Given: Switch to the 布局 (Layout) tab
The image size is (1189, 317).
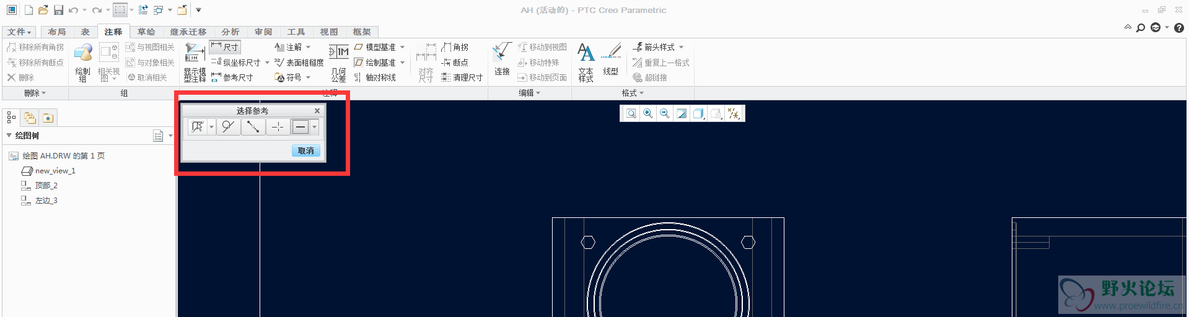Looking at the screenshot, I should [57, 32].
